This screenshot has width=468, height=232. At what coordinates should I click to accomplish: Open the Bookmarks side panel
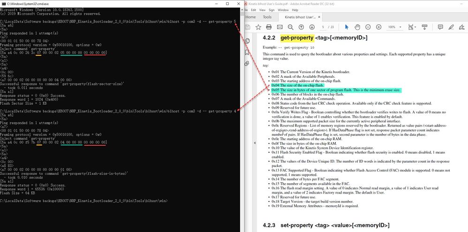pos(247,52)
